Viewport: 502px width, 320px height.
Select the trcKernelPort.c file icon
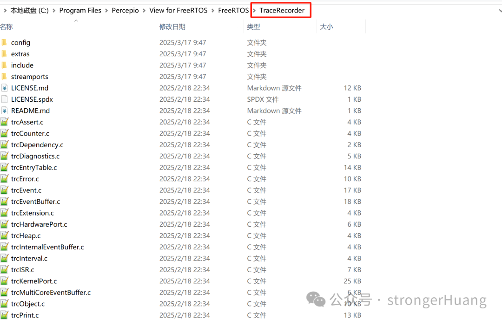4,281
